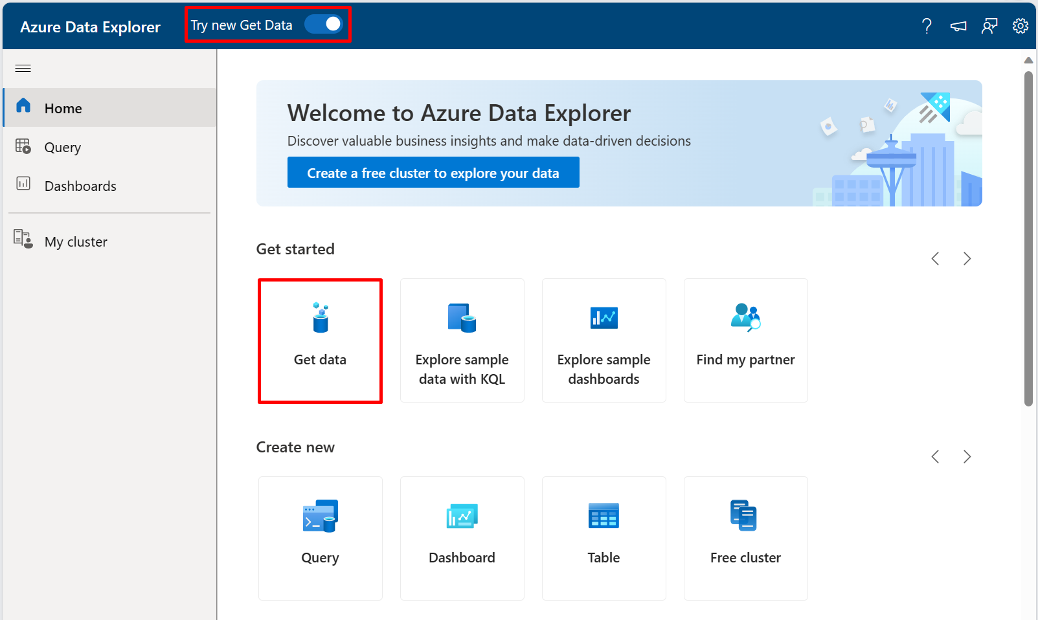Open the Get data card
The width and height of the screenshot is (1038, 620).
pos(320,340)
